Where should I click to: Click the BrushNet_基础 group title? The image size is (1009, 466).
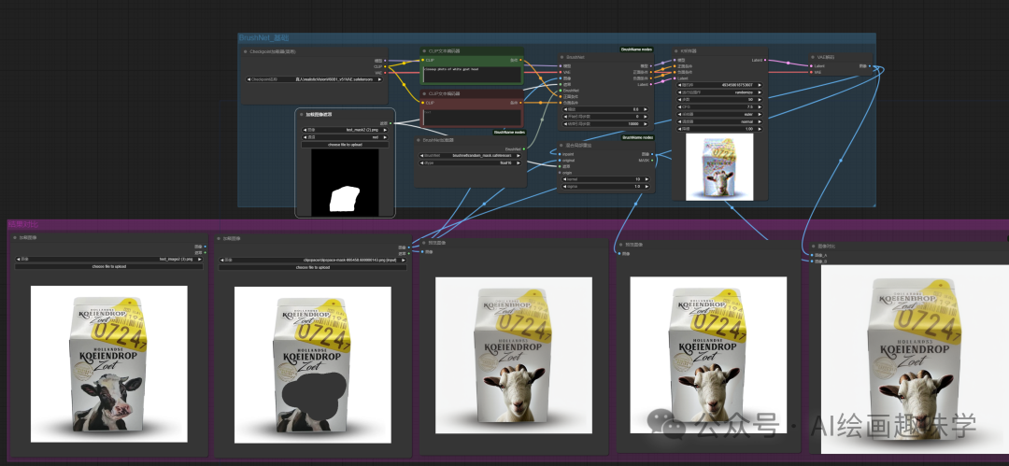(263, 38)
